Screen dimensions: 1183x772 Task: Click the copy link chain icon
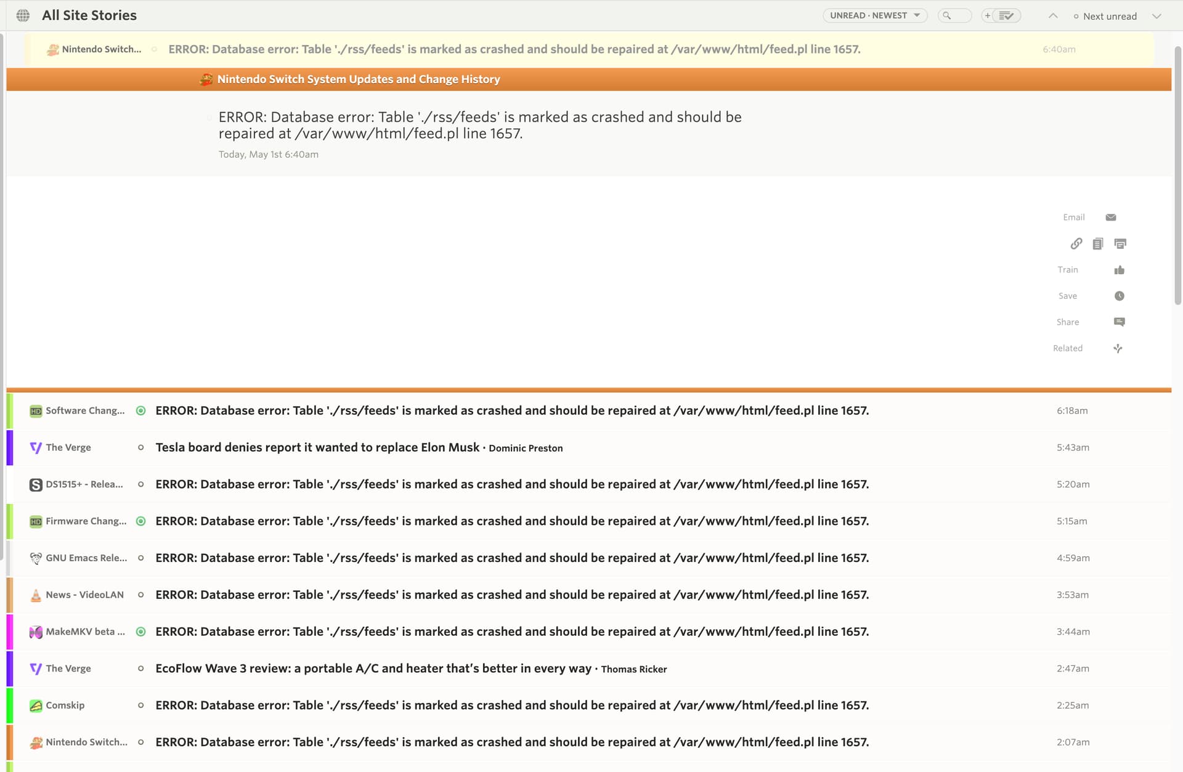1076,243
